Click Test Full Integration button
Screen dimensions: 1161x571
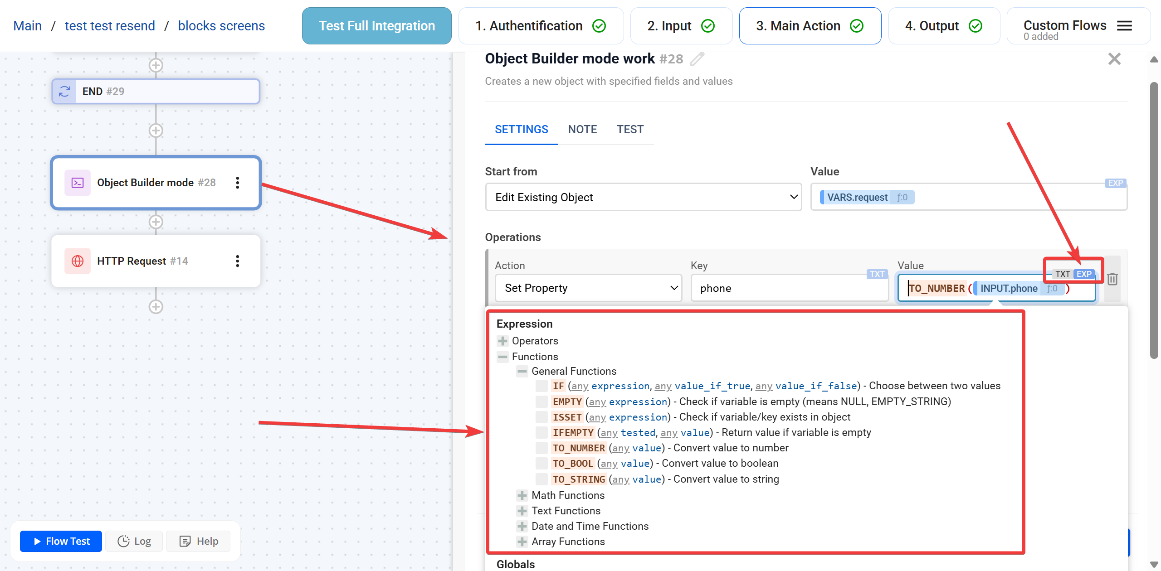tap(376, 26)
